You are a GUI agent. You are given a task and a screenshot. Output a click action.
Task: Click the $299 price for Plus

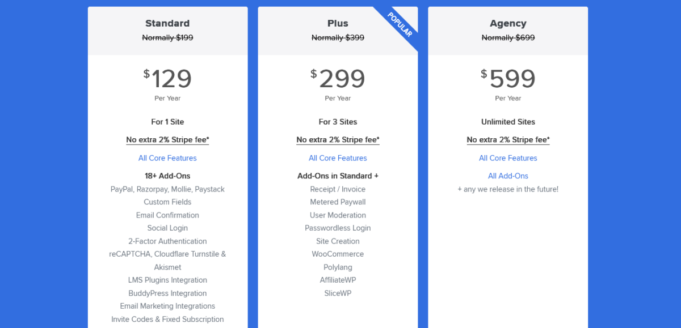pos(338,78)
